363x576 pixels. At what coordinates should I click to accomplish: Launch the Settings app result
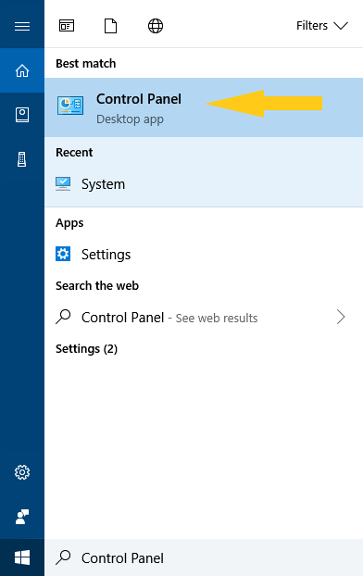(x=204, y=255)
